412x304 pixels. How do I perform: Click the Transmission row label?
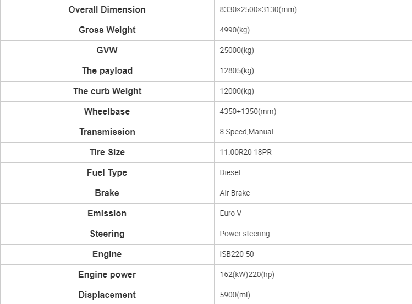point(107,132)
